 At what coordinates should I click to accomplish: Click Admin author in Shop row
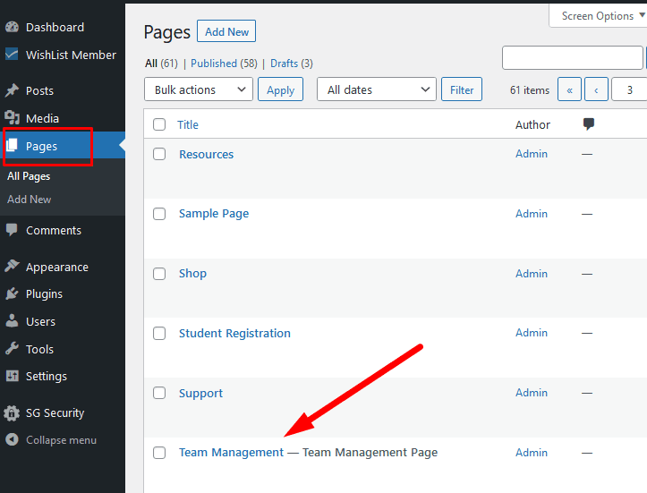tap(532, 274)
